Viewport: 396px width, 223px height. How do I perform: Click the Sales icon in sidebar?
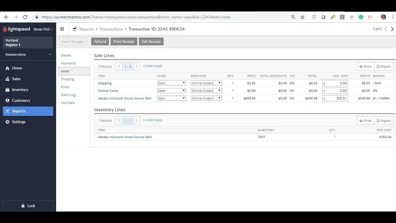pos(7,79)
